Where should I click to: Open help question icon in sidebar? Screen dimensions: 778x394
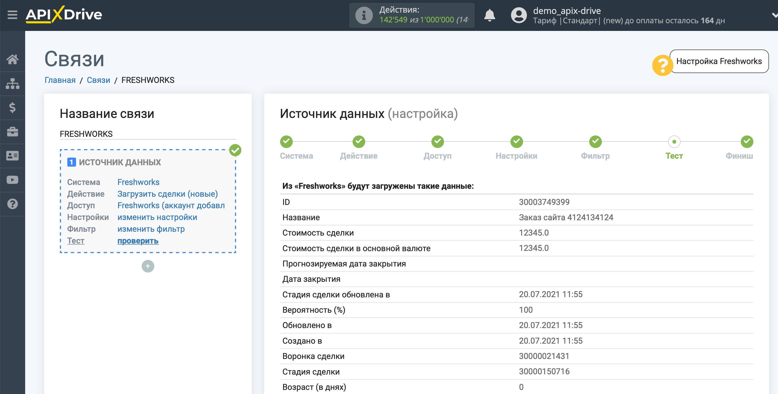click(12, 204)
